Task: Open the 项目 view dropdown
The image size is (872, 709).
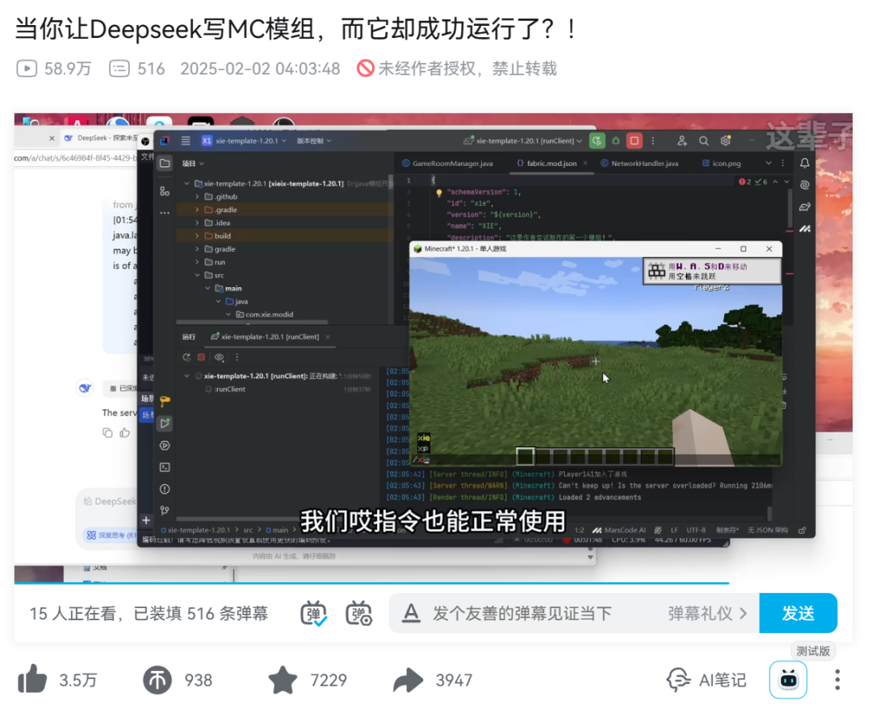Action: click(193, 164)
